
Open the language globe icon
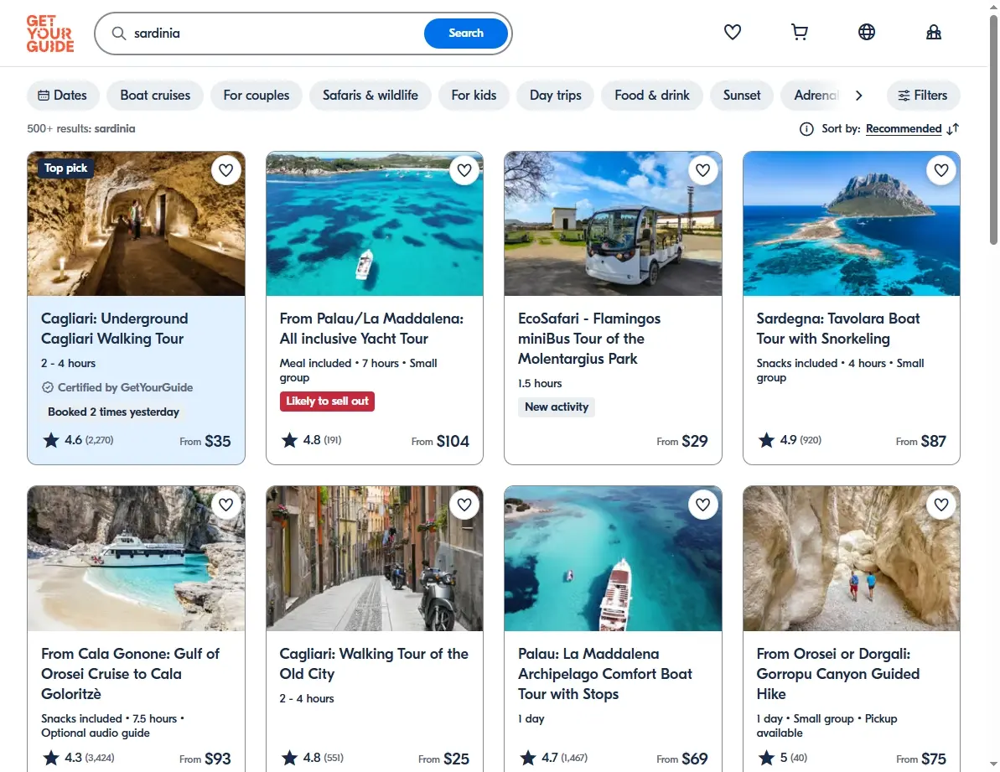coord(866,32)
